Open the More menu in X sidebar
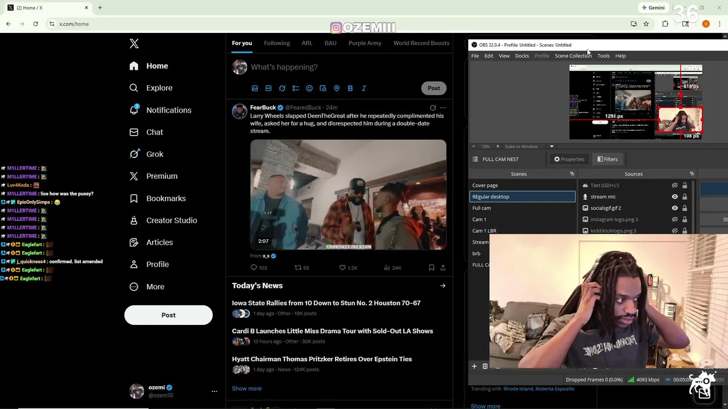Image resolution: width=728 pixels, height=409 pixels. [x=147, y=286]
